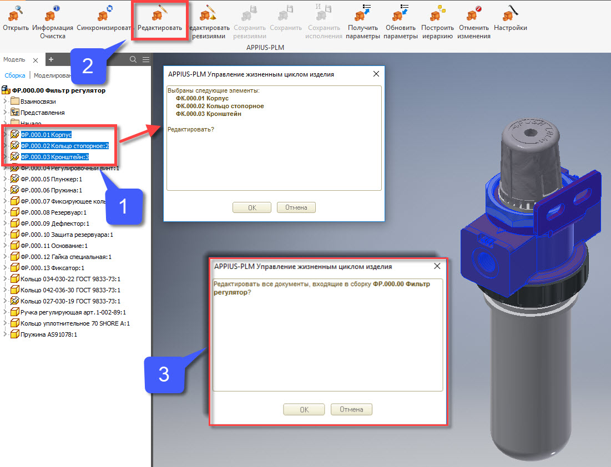
Task: Click ФК.000.02 Кольцо стопорное in the dialog
Action: tap(220, 106)
